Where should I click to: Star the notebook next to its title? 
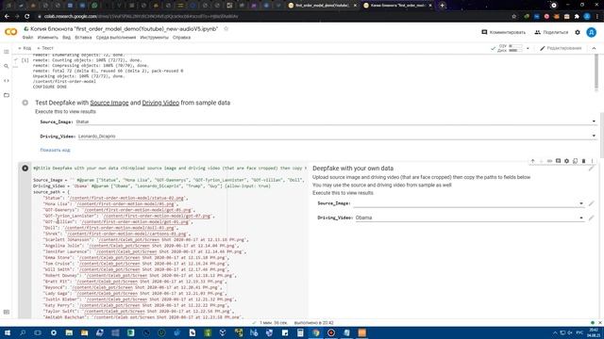226,29
